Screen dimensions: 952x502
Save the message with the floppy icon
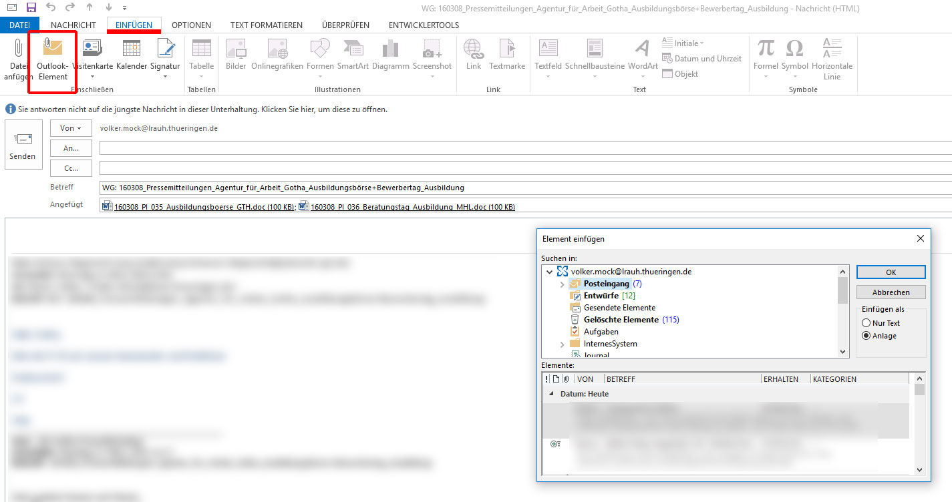point(31,8)
